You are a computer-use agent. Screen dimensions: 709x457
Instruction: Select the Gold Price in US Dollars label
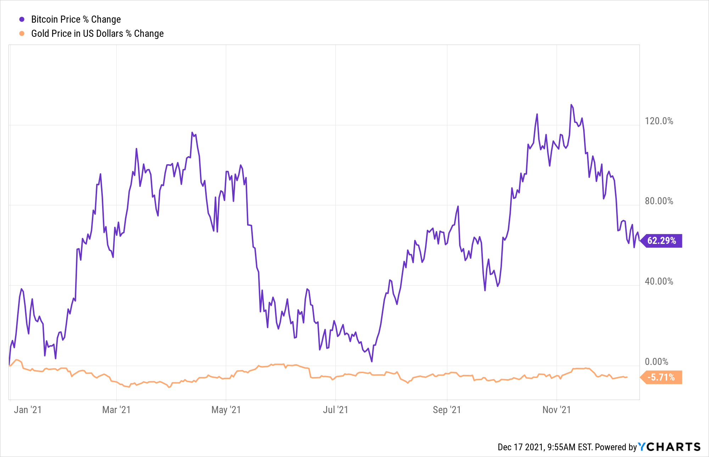(x=97, y=34)
